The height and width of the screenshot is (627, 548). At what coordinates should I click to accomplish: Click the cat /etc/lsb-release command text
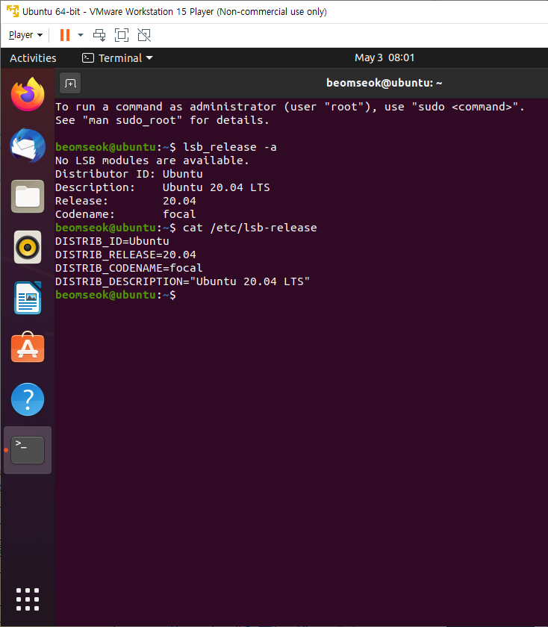[249, 228]
